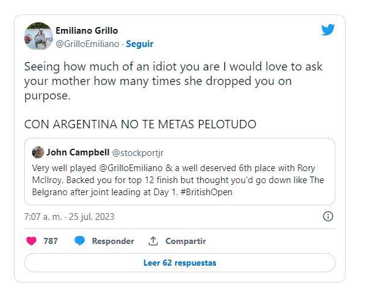
Task: Click the 787 likes count
Action: [51, 241]
